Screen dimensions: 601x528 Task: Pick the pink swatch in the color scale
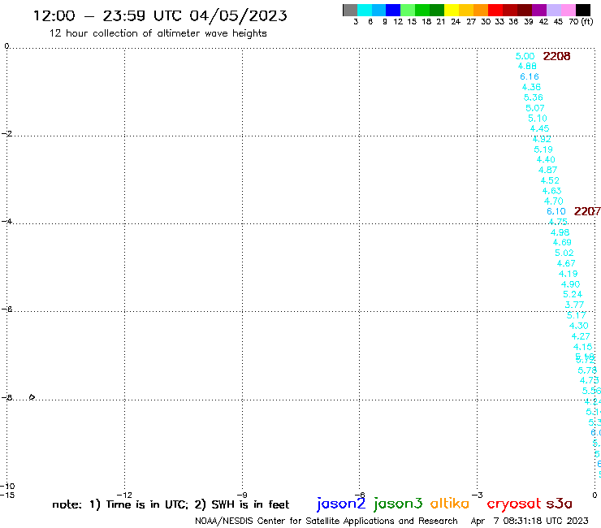pyautogui.click(x=568, y=10)
